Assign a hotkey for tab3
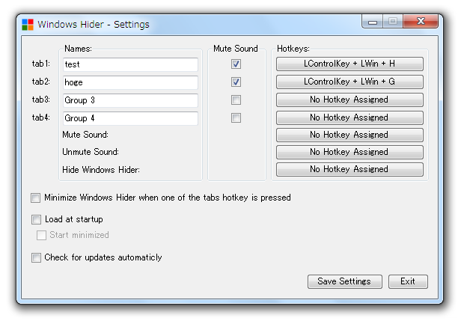Image resolution: width=461 pixels, height=321 pixels. (x=349, y=100)
